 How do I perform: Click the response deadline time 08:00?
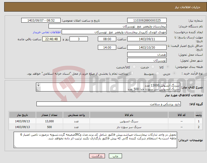tap(107, 39)
